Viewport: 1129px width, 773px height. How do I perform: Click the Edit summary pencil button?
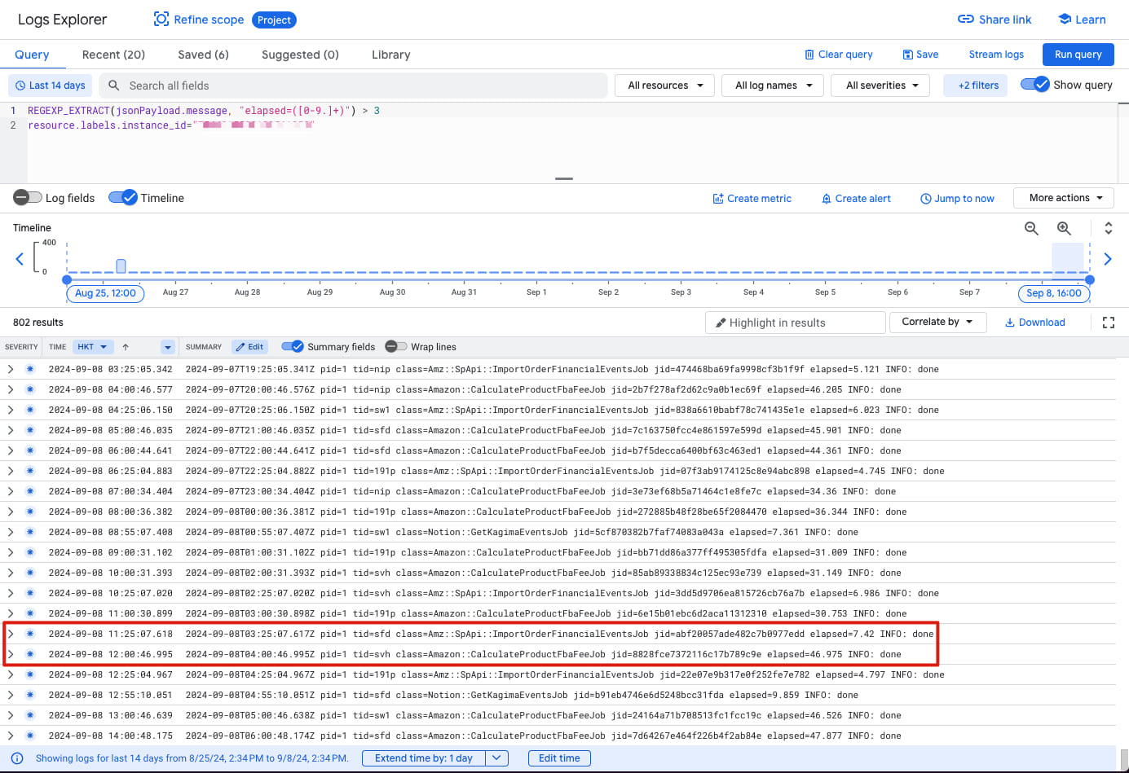click(249, 347)
